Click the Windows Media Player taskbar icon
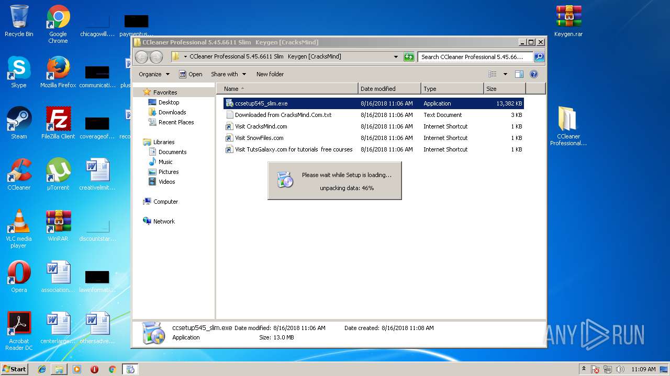 [x=77, y=369]
